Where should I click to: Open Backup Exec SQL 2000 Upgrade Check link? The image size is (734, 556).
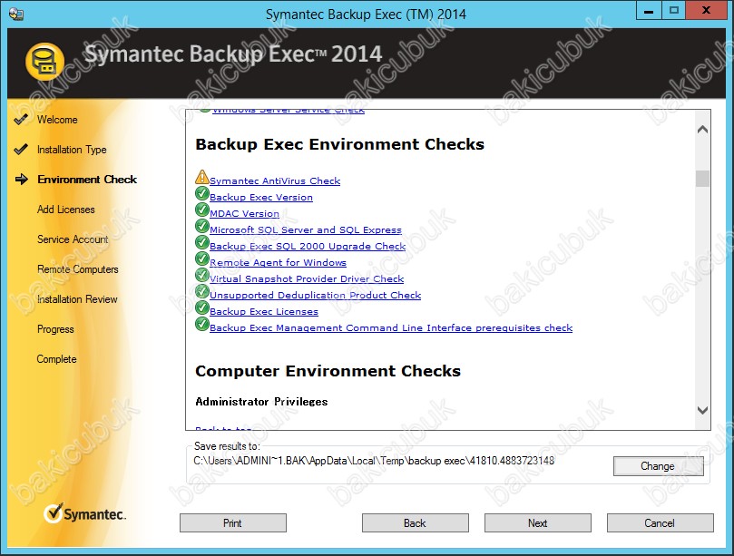pyautogui.click(x=308, y=247)
